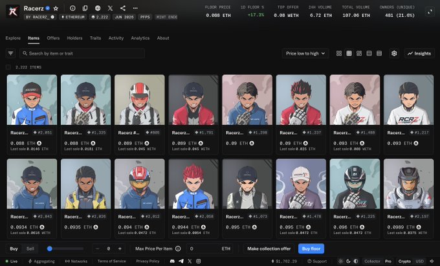Open the Terms of Service link
Screen dimensions: 440x266
point(112,261)
